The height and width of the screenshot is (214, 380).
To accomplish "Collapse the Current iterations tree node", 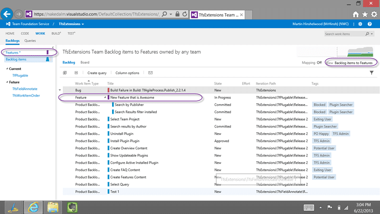I will 7,68.
